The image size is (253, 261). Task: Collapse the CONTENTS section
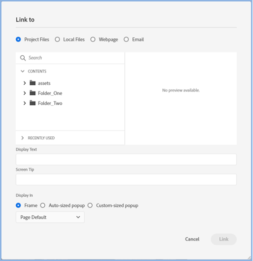(23, 71)
